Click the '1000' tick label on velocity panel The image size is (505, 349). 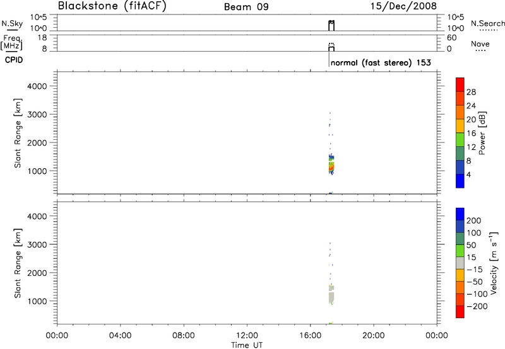(x=37, y=301)
